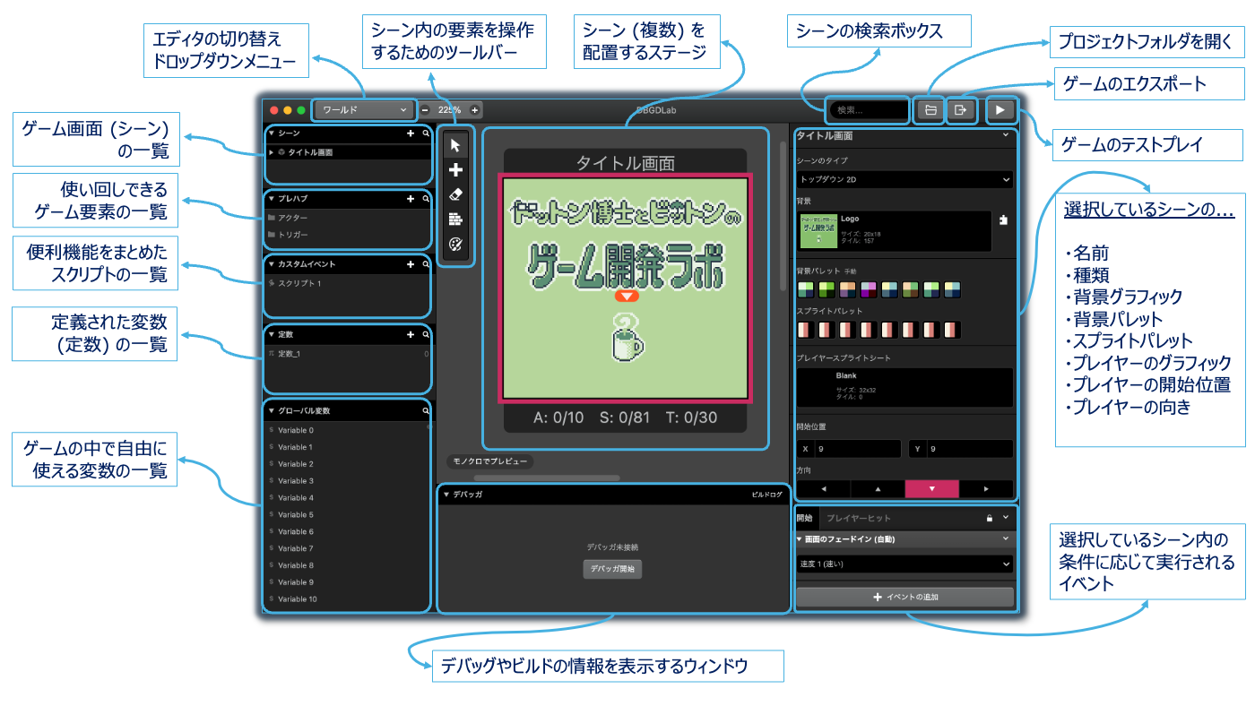Open the トップダウン 2D scene type dropdown
The height and width of the screenshot is (706, 1255).
point(904,179)
